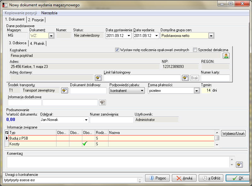Click the Uwagi o kontrahencie text field
The height and width of the screenshot is (186, 252).
click(70, 180)
